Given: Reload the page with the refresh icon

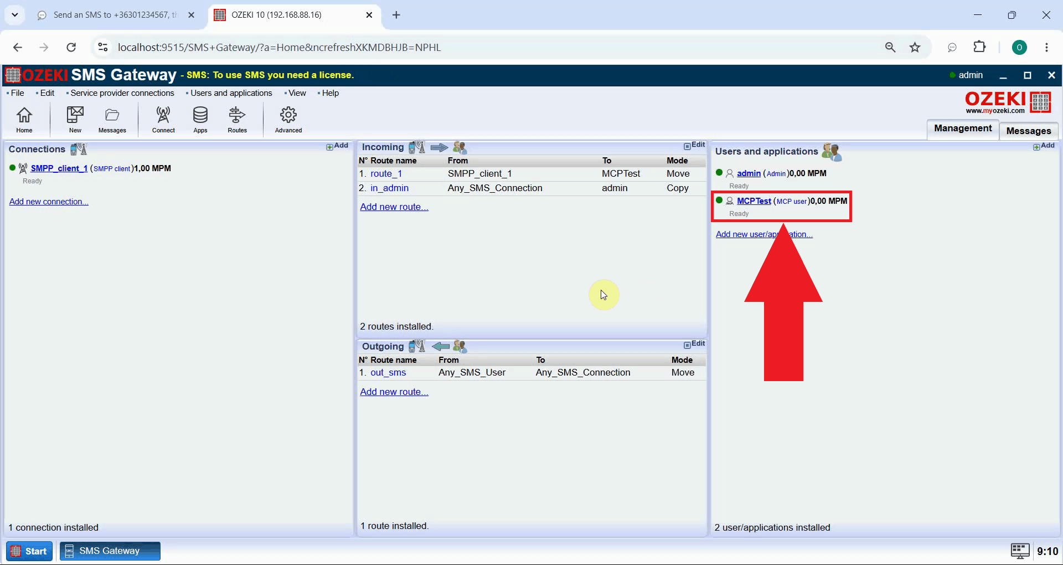Looking at the screenshot, I should [x=71, y=47].
